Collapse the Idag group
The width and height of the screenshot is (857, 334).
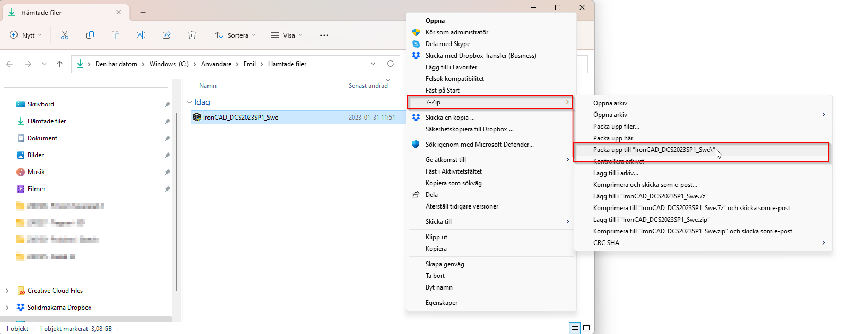[x=189, y=102]
